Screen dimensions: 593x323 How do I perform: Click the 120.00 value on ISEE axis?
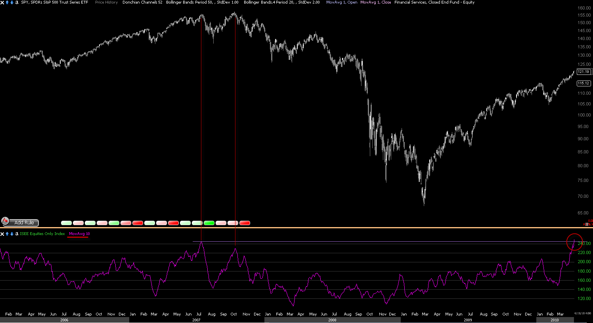tap(585, 298)
